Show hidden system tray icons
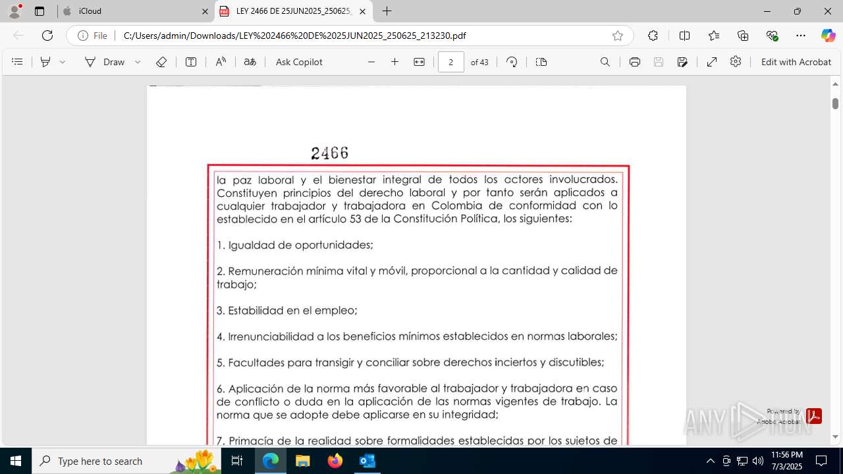 coord(710,461)
